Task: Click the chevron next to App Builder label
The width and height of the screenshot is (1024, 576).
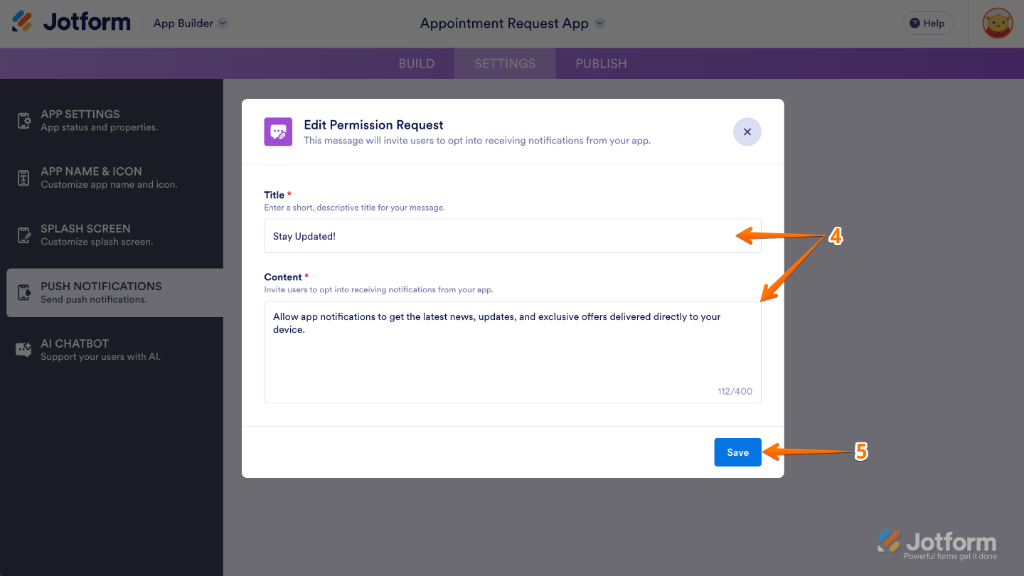Action: [221, 23]
